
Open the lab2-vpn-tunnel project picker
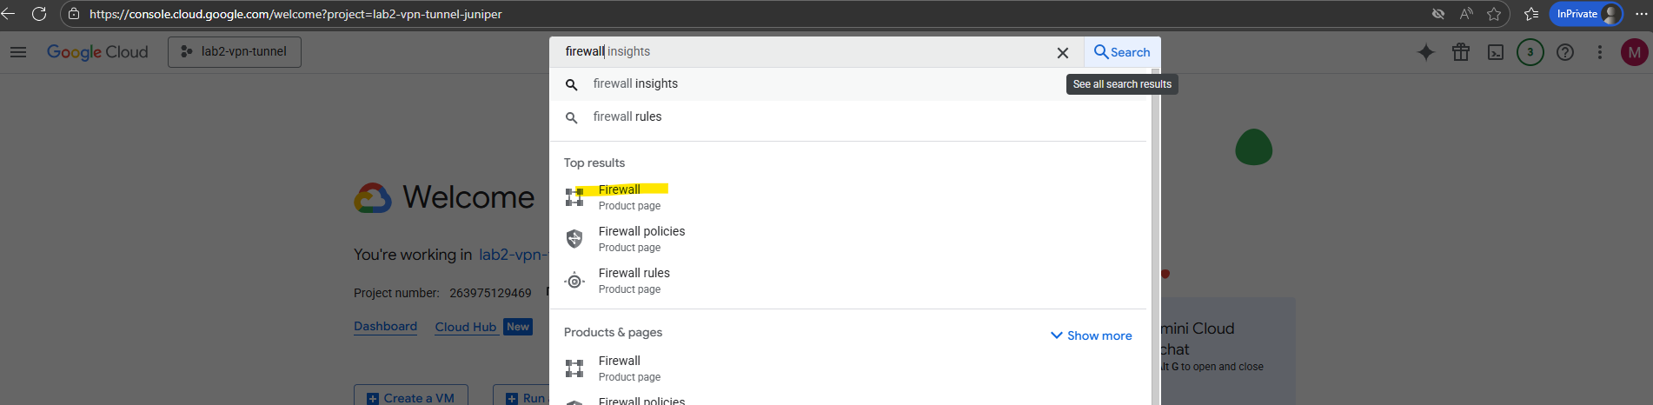tap(235, 52)
